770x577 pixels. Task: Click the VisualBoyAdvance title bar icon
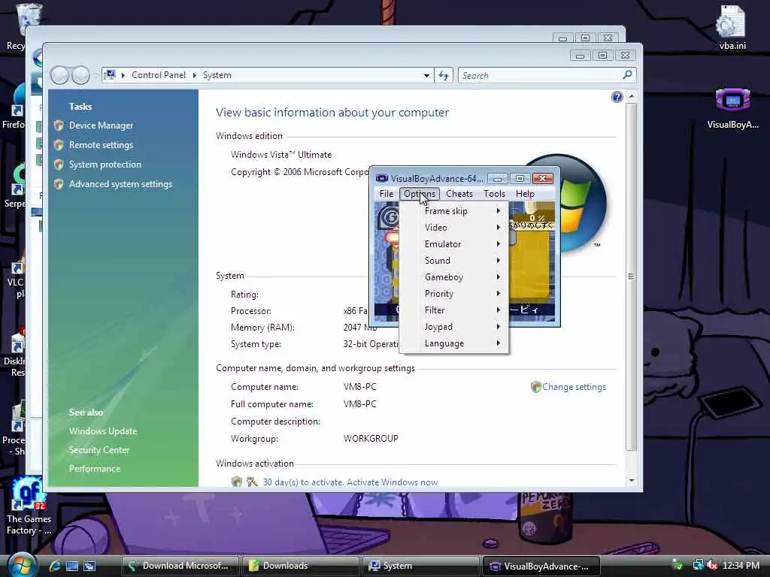(x=381, y=178)
